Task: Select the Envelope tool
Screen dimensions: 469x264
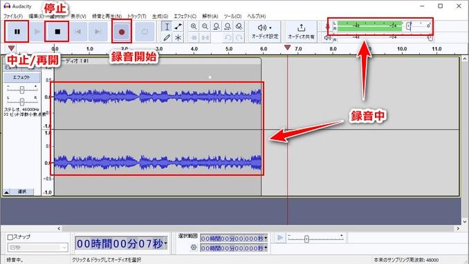Action: tap(178, 26)
